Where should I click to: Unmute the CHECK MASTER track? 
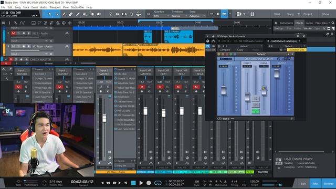pos(10,59)
